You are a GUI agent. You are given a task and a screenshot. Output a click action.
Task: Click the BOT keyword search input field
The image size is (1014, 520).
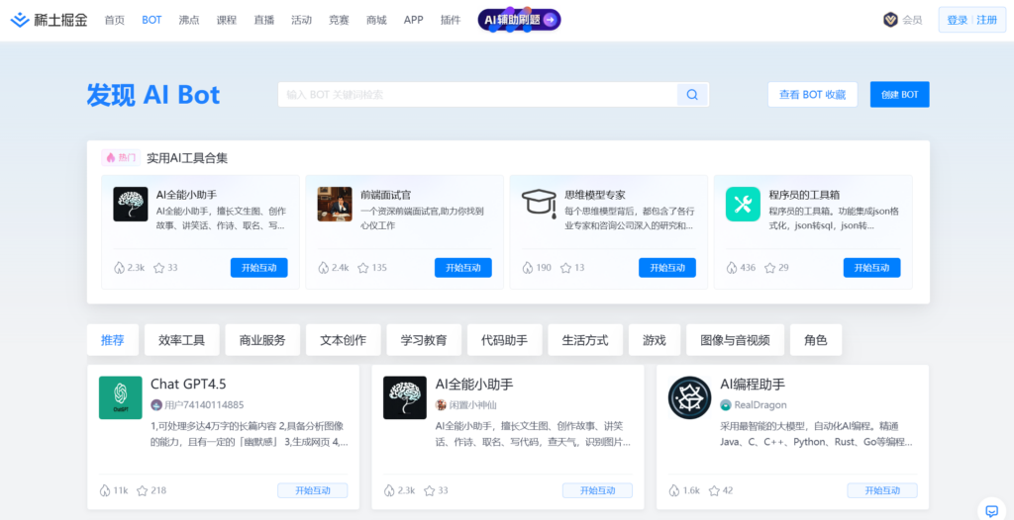478,95
